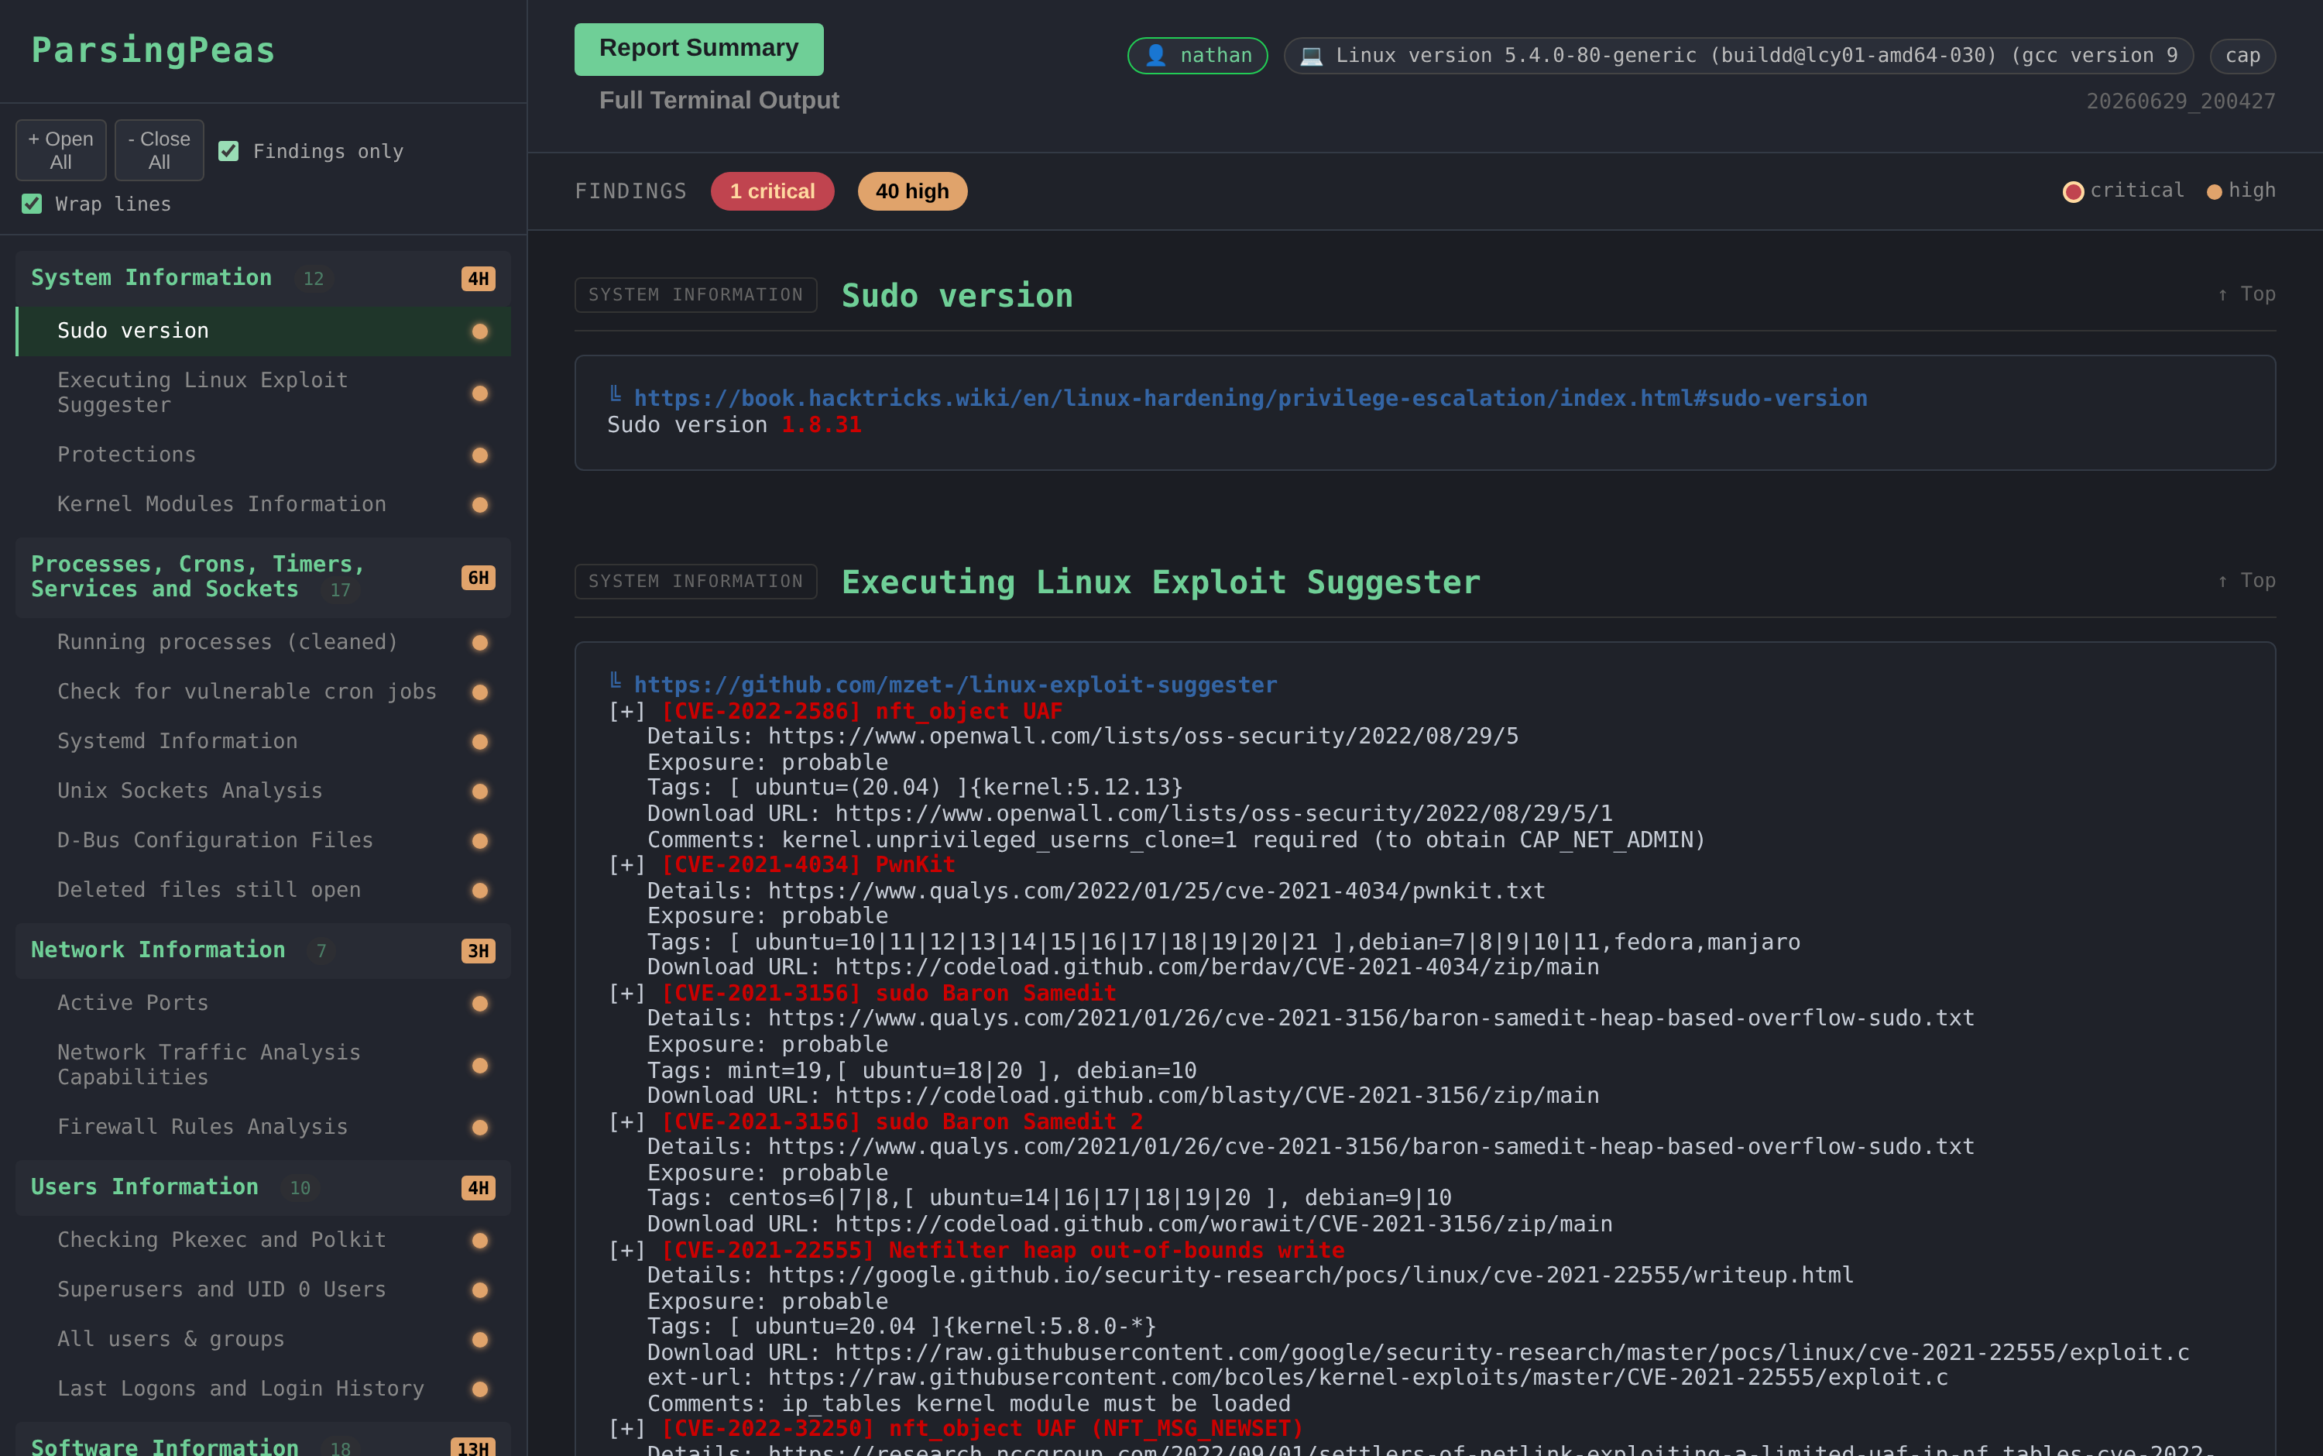Viewport: 2323px width, 1456px height.
Task: Open the linux-exploit-suggester GitHub link
Action: coord(955,685)
